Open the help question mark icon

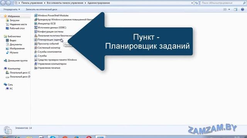[242, 9]
